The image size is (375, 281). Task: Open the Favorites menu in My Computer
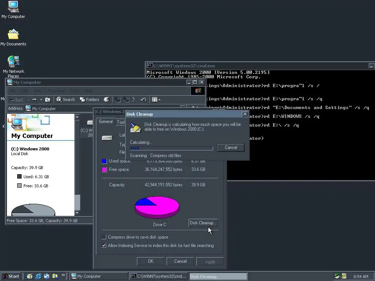tap(56, 91)
